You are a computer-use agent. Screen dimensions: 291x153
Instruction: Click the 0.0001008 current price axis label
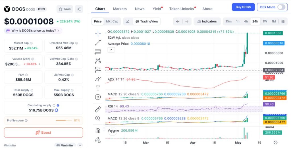[273, 33]
